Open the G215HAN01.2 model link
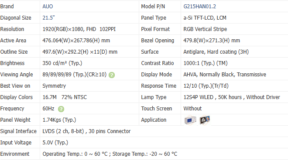 tap(199, 7)
